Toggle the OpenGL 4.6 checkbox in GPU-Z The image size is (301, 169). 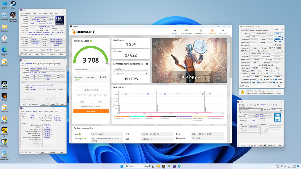pyautogui.click(x=274, y=82)
